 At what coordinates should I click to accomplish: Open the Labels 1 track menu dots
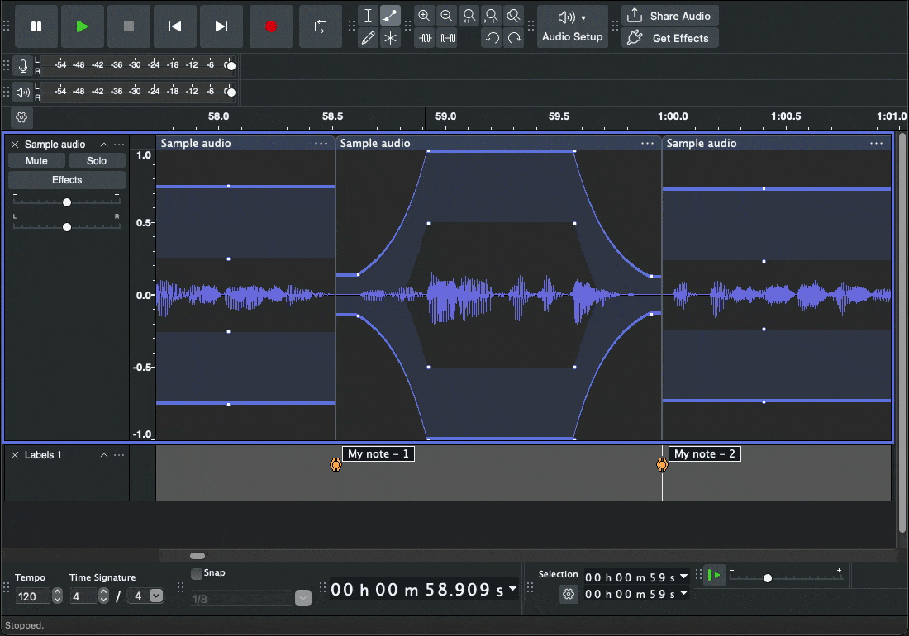(x=120, y=455)
